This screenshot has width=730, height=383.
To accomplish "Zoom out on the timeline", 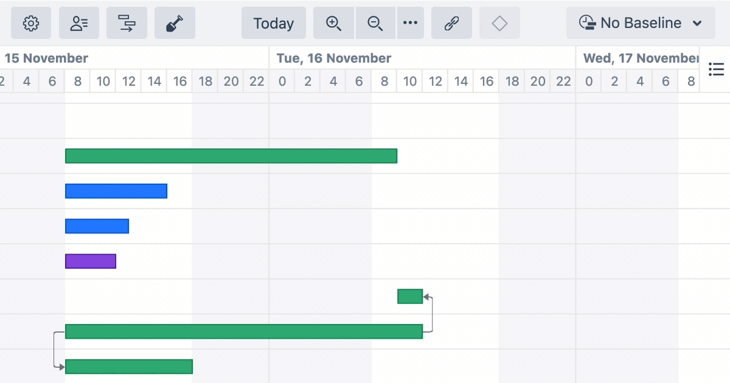I will coord(375,23).
